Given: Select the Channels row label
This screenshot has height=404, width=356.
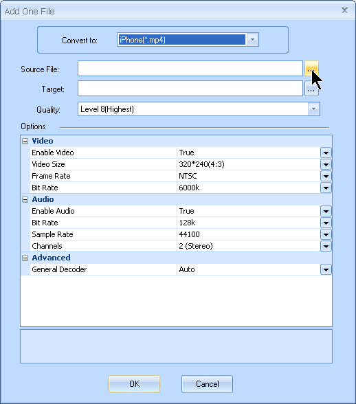Looking at the screenshot, I should 47,246.
